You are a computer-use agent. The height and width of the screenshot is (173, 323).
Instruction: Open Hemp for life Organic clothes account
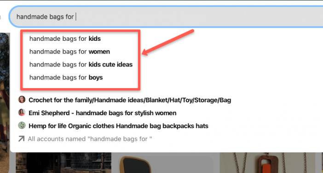[x=118, y=126]
